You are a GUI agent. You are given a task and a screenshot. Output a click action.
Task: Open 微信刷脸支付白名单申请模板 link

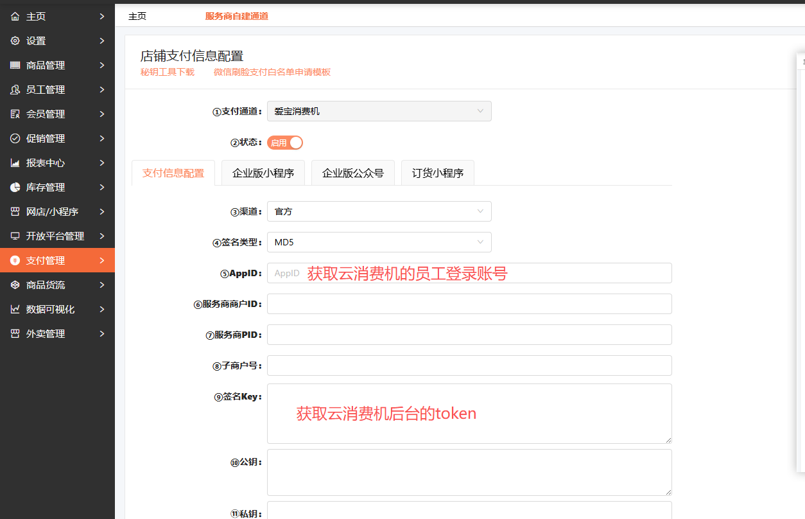(x=272, y=72)
